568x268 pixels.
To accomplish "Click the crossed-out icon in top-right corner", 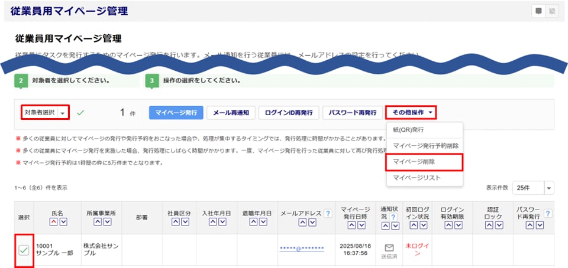I will coord(553,11).
